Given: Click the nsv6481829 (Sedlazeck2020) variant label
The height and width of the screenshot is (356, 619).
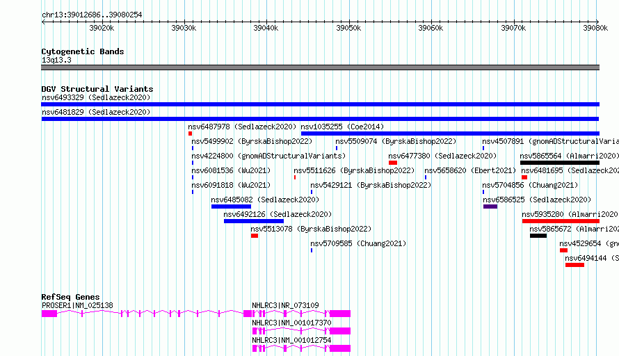Looking at the screenshot, I should pyautogui.click(x=96, y=112).
